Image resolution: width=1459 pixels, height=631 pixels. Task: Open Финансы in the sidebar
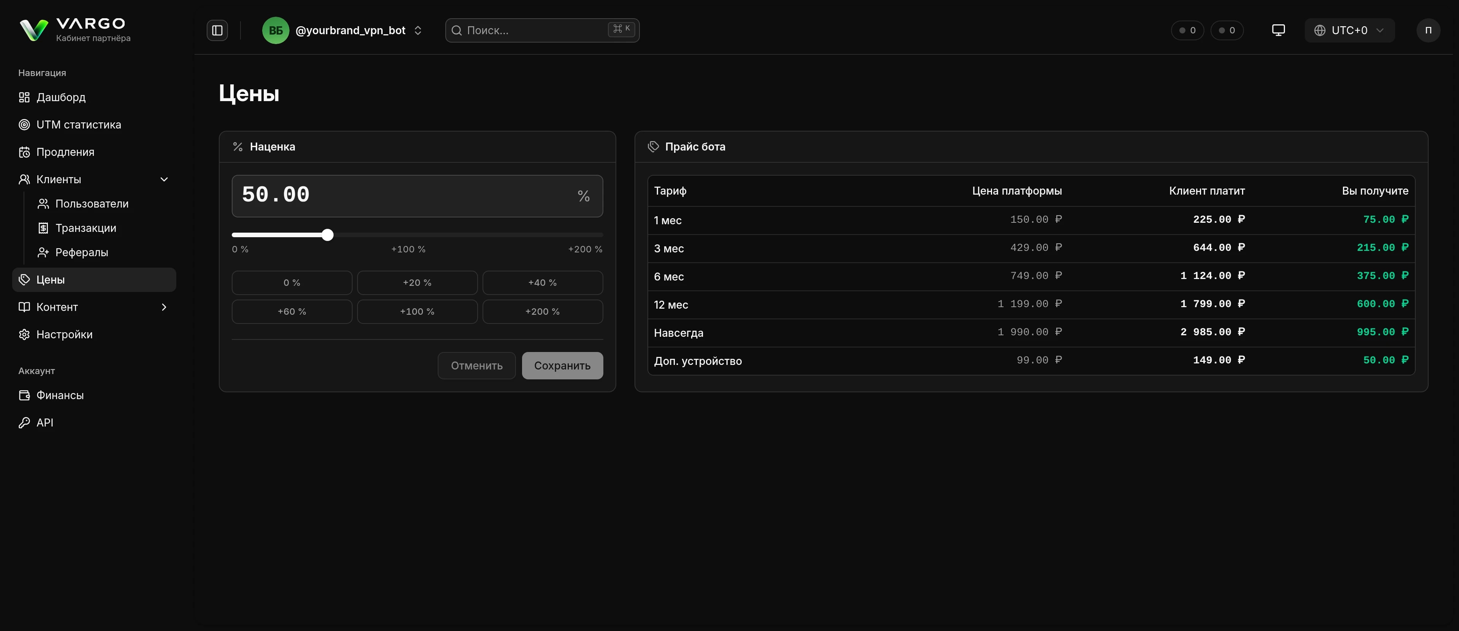(x=60, y=395)
